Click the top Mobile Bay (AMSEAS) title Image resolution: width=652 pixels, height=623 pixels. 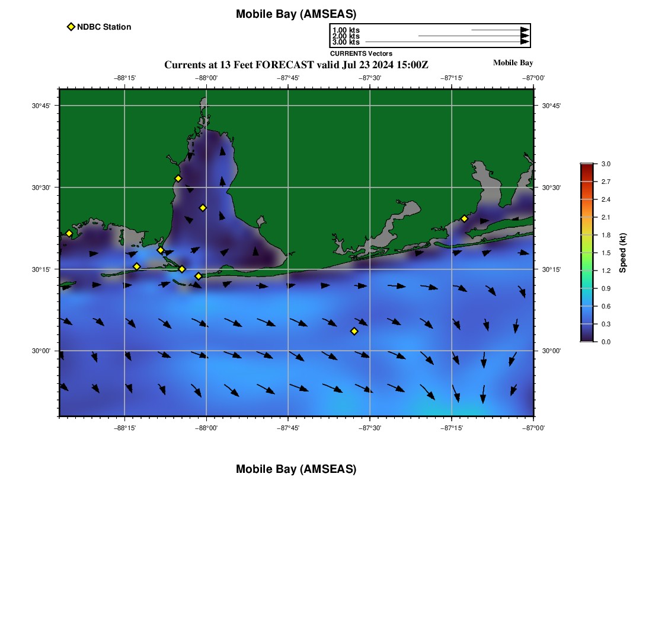pyautogui.click(x=296, y=14)
